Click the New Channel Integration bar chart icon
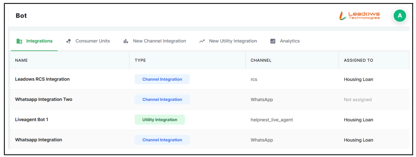The height and width of the screenshot is (157, 416). [125, 41]
